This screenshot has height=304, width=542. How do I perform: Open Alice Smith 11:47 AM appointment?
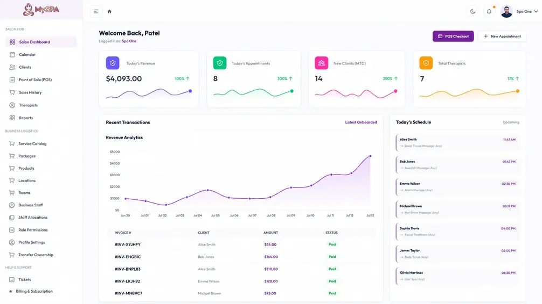click(457, 143)
